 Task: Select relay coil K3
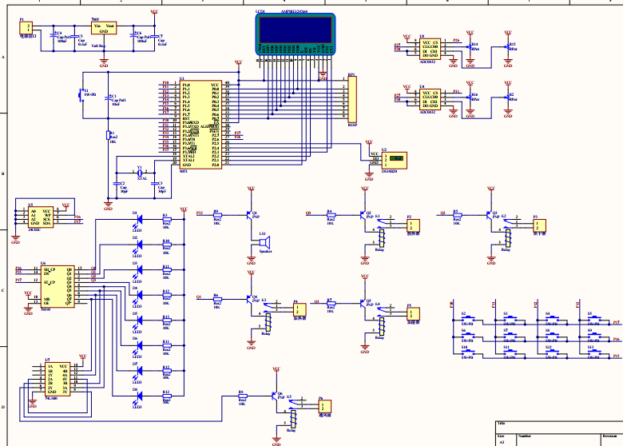pyautogui.click(x=268, y=322)
